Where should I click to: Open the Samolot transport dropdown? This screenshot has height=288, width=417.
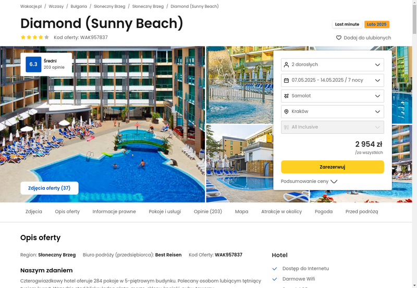333,96
